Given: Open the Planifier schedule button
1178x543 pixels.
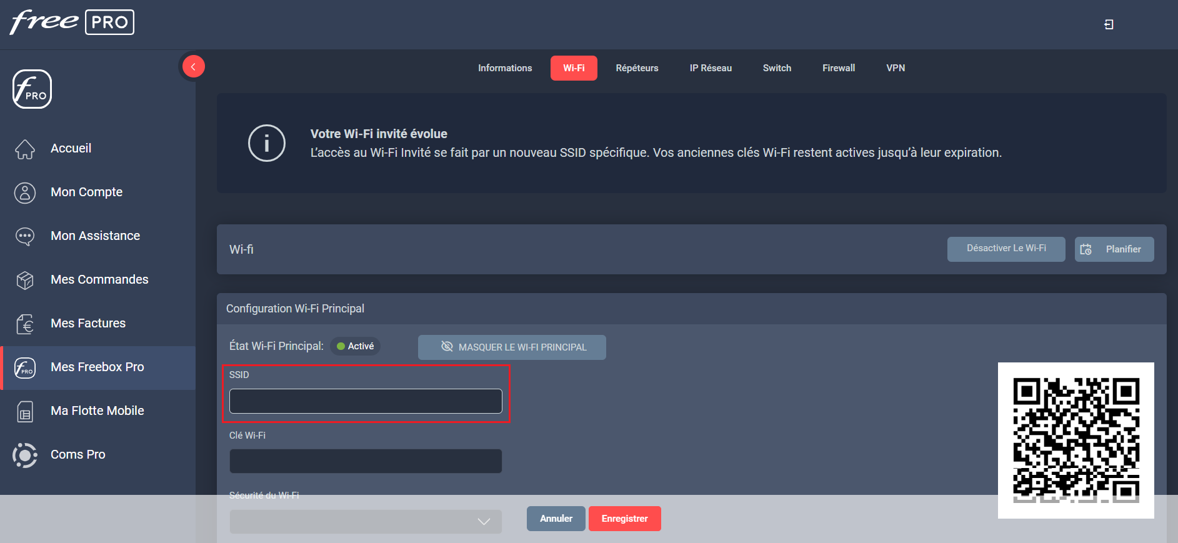Looking at the screenshot, I should pos(1114,249).
